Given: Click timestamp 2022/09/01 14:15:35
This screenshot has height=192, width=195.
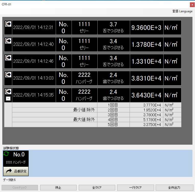Looking at the screenshot, I should coord(33,95).
